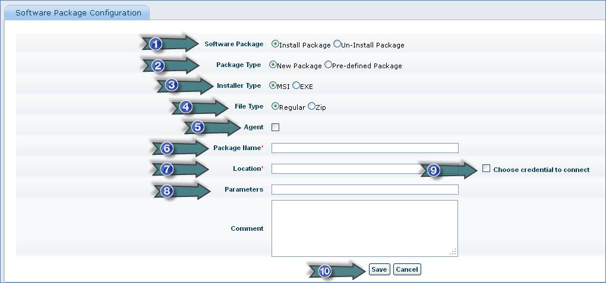Click the numbered arrow marker 9
Image resolution: width=606 pixels, height=283 pixels.
coord(434,170)
